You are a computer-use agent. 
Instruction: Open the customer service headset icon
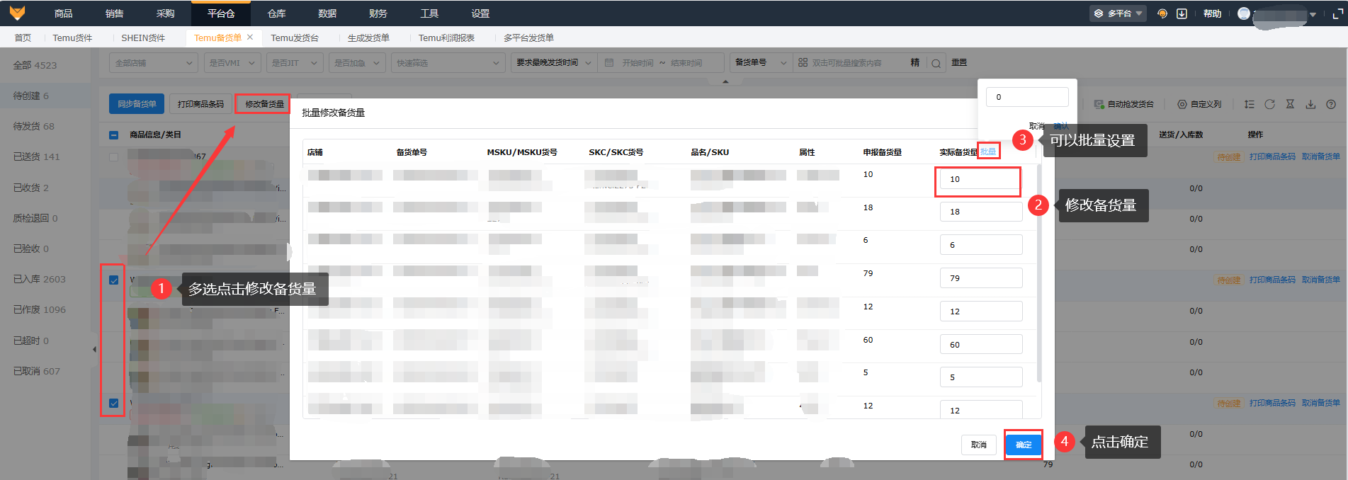(1162, 13)
